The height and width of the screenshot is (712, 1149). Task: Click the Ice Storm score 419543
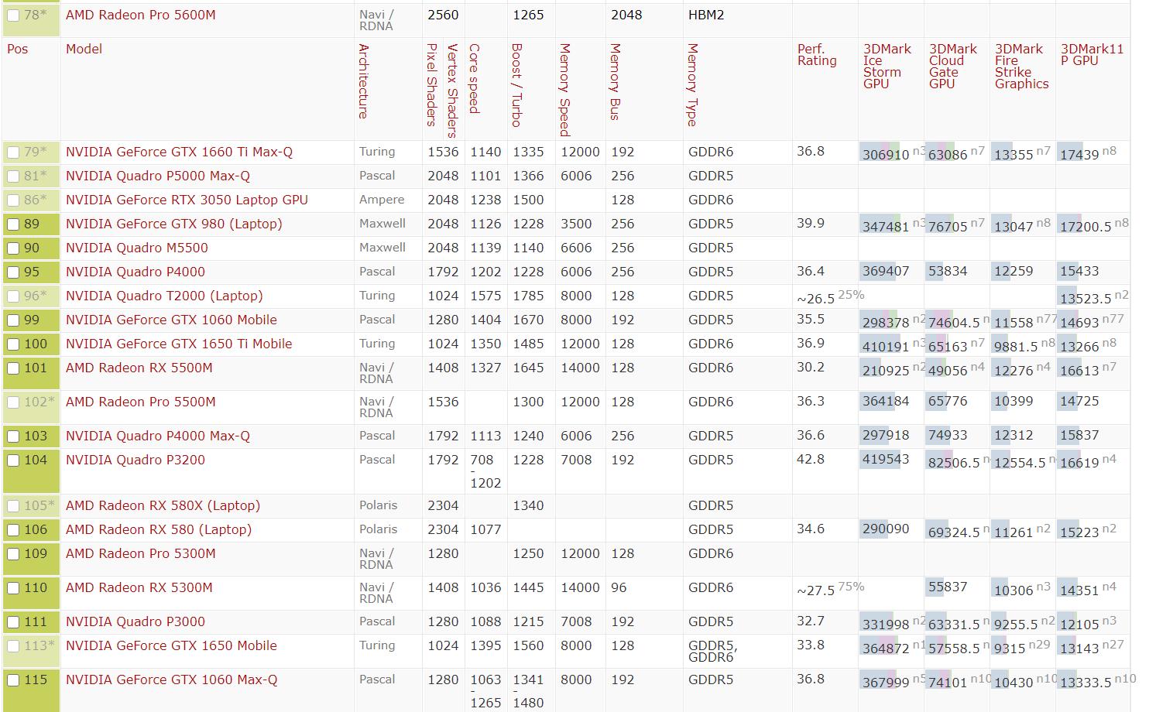pos(886,460)
